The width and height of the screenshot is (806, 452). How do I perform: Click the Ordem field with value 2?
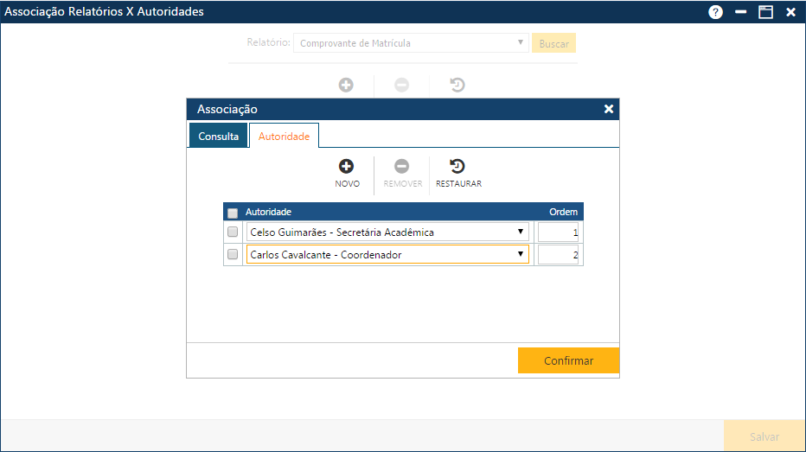click(559, 255)
